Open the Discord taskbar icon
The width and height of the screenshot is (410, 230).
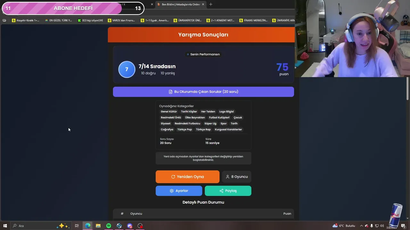pyautogui.click(x=130, y=226)
